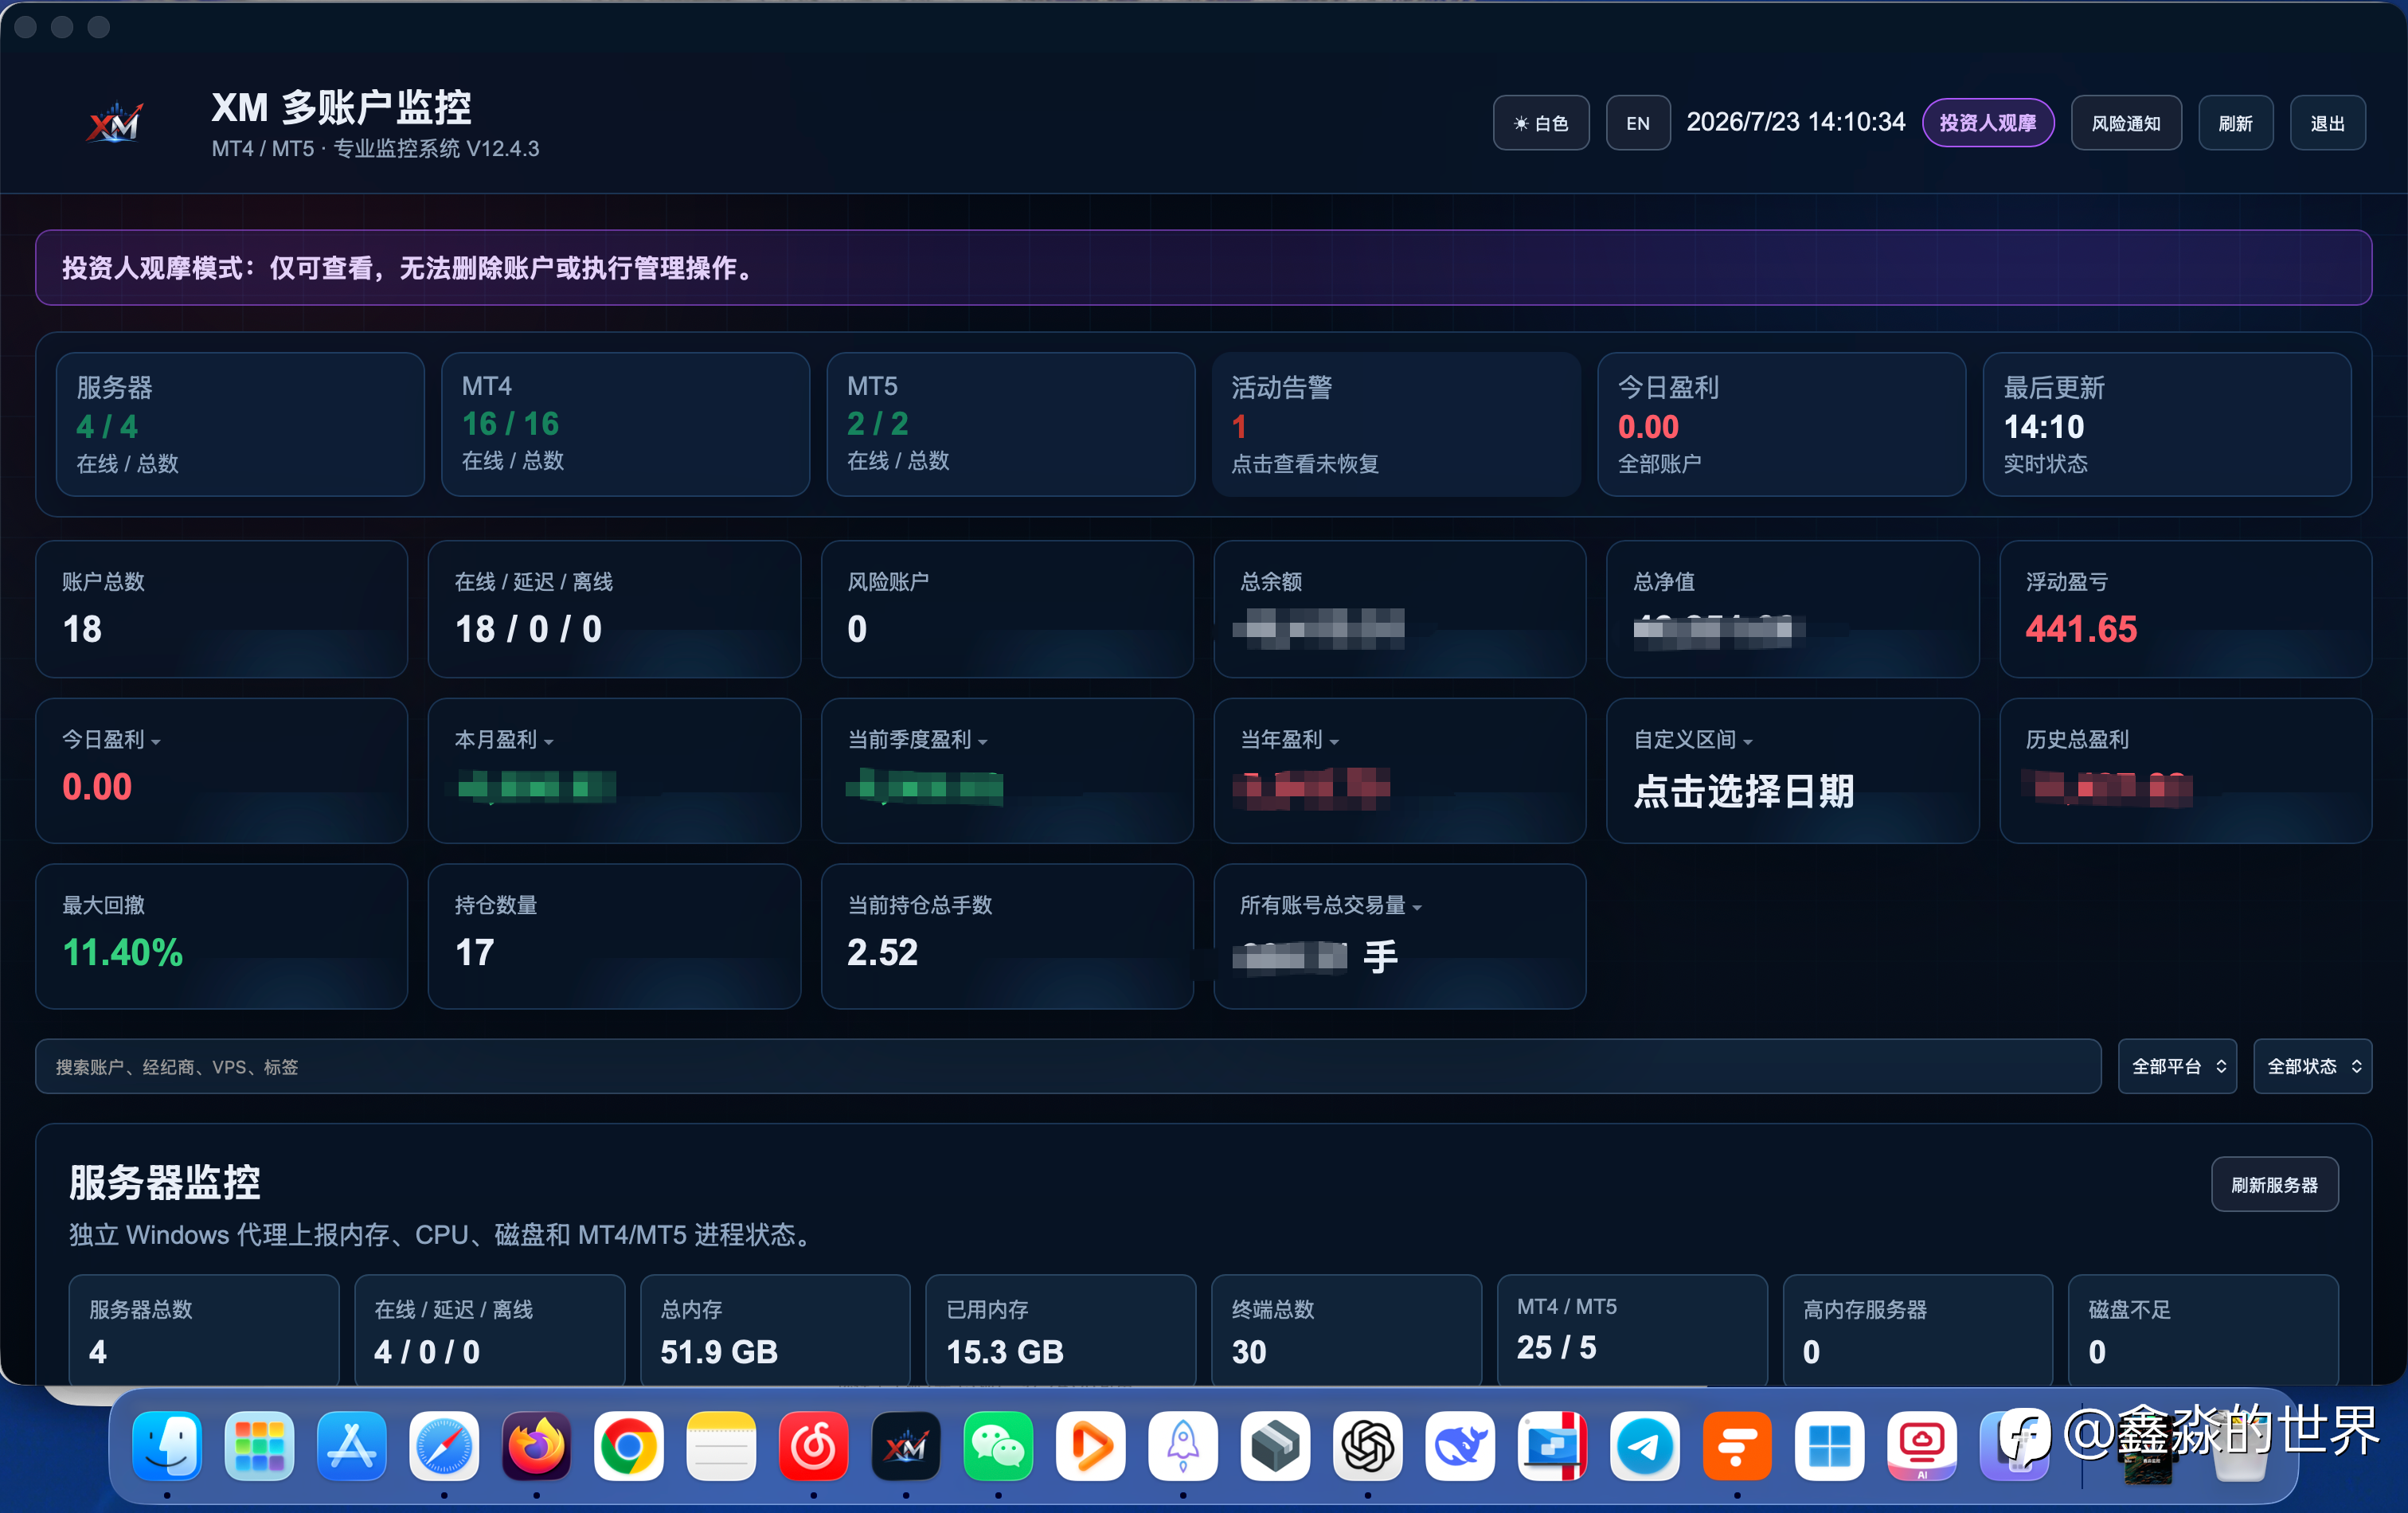Open the remote desktop windows dock icon
Screen dimensions: 2408x1513
[1552, 1445]
